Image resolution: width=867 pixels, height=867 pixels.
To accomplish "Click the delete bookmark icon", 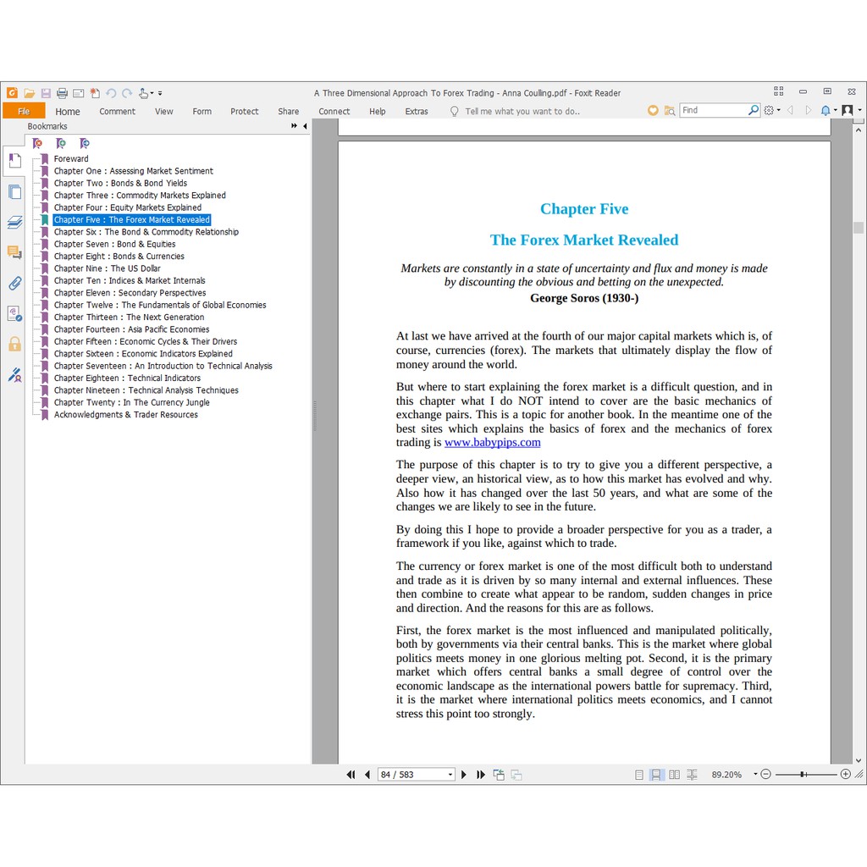I will (x=37, y=144).
